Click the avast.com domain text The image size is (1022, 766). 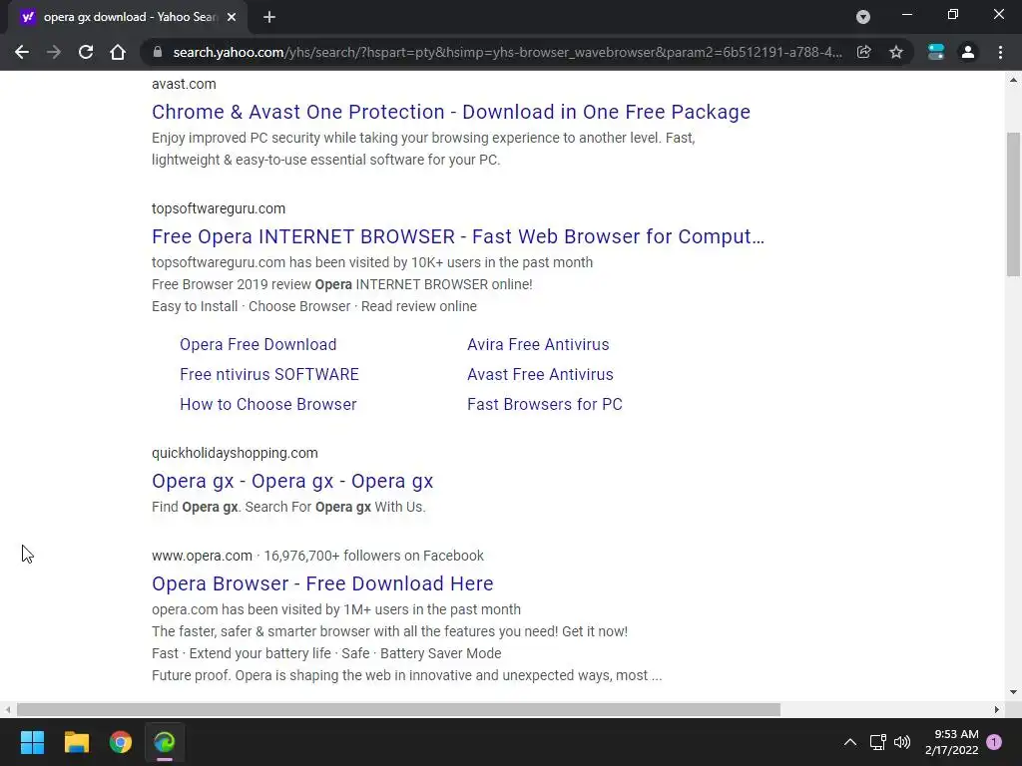184,84
